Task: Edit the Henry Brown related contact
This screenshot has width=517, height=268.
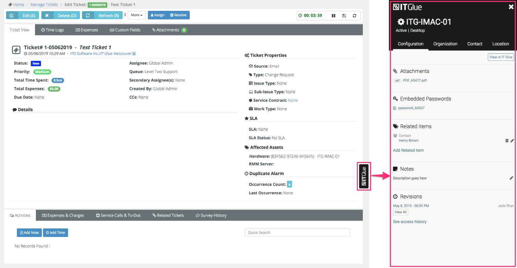Action: [x=512, y=141]
